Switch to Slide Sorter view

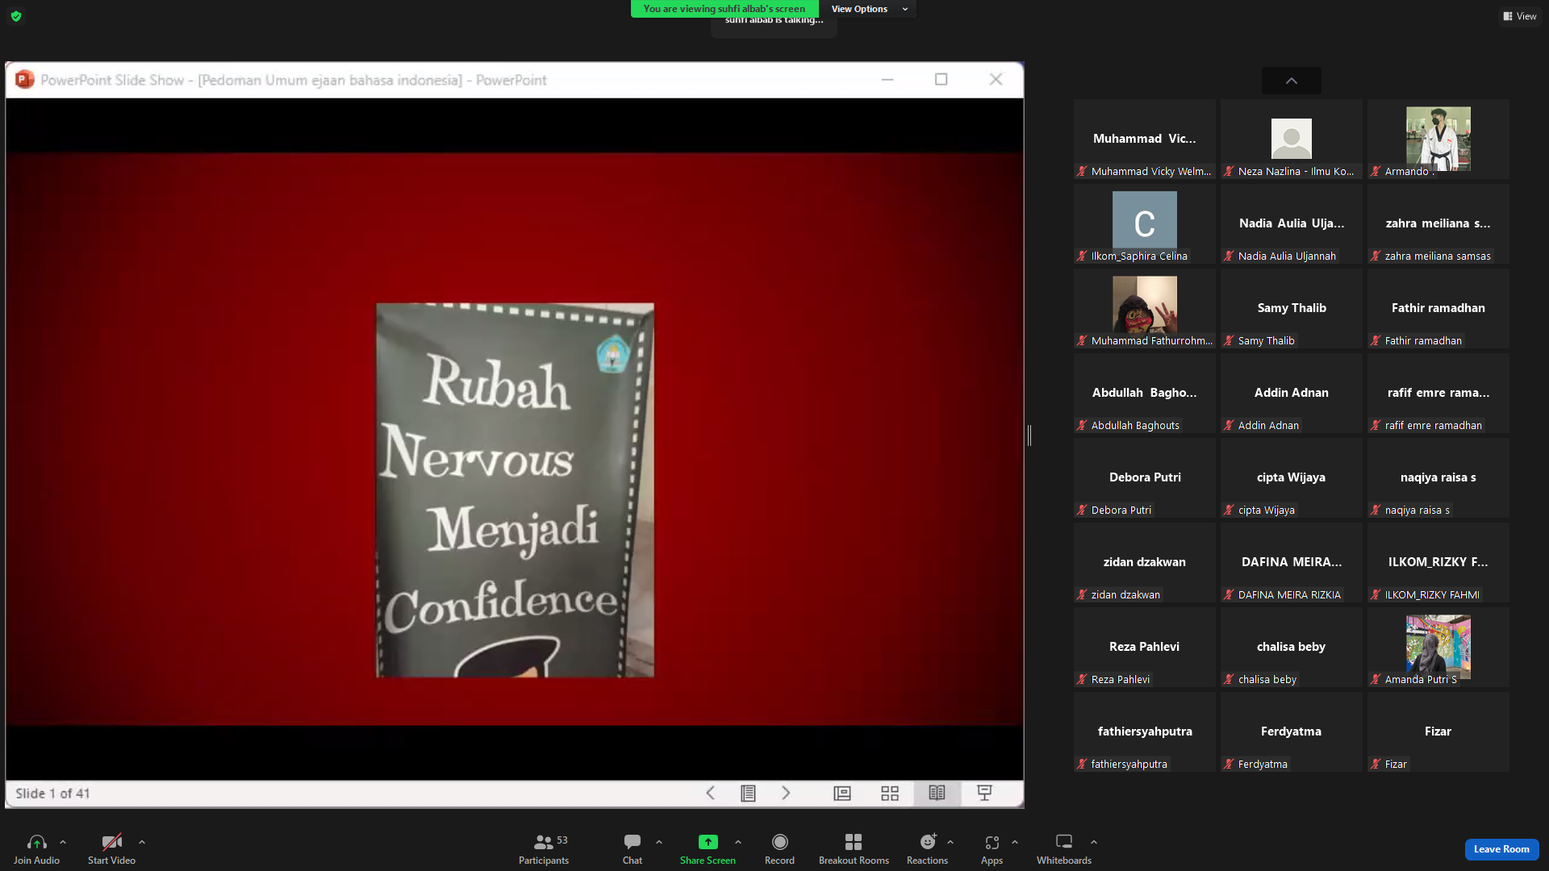890,794
